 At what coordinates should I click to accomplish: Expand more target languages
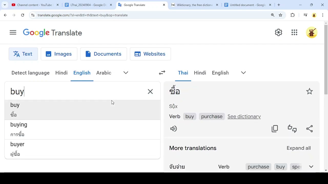[x=243, y=73]
